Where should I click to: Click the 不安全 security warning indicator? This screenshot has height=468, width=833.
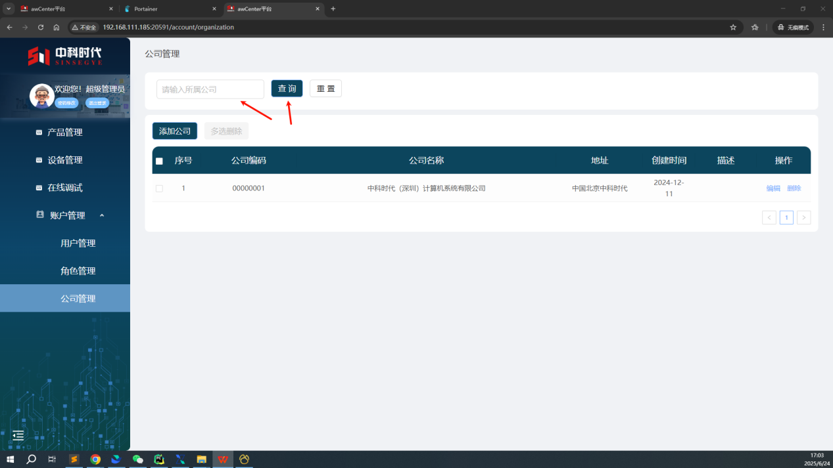click(83, 27)
